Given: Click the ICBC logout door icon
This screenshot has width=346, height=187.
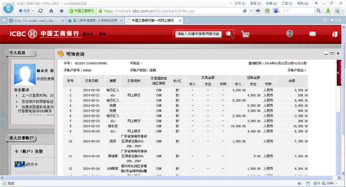Looking at the screenshot, I should coord(335,34).
